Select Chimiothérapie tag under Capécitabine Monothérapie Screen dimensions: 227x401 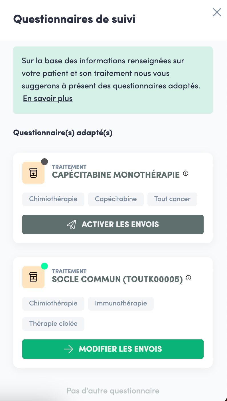[53, 199]
